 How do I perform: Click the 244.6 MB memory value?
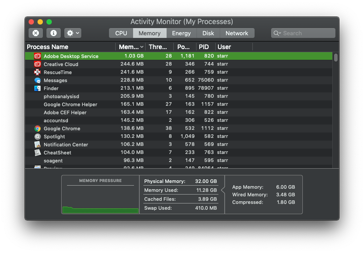tap(132, 64)
